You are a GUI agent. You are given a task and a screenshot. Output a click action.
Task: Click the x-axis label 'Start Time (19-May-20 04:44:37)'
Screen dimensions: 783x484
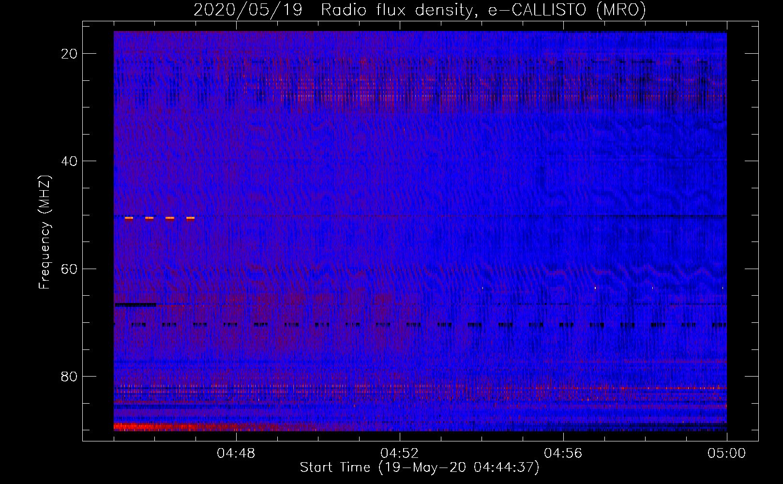coord(420,468)
